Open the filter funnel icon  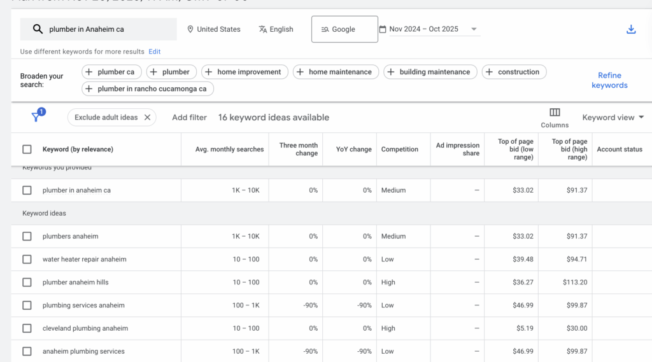[36, 117]
